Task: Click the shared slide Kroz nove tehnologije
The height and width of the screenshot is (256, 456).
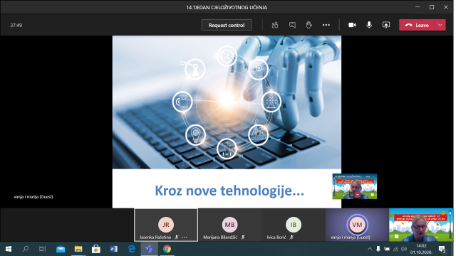Action: 227,122
